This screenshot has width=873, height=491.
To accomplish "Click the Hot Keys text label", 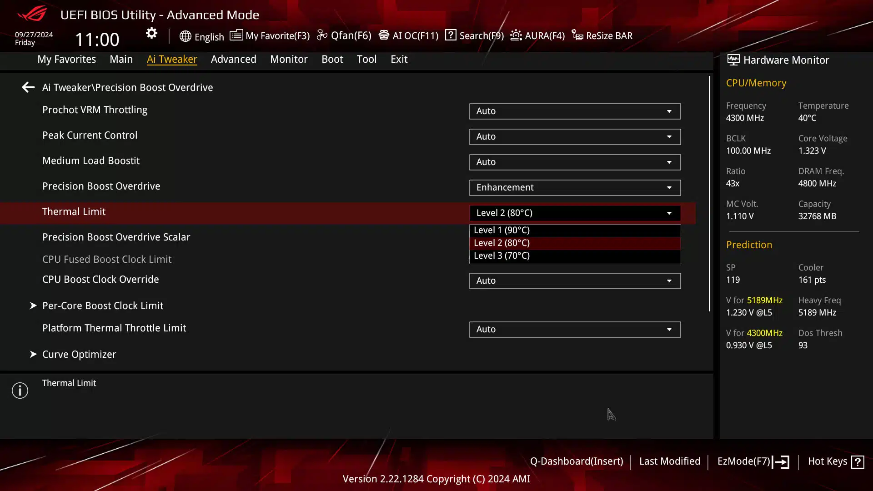I will coord(828,461).
